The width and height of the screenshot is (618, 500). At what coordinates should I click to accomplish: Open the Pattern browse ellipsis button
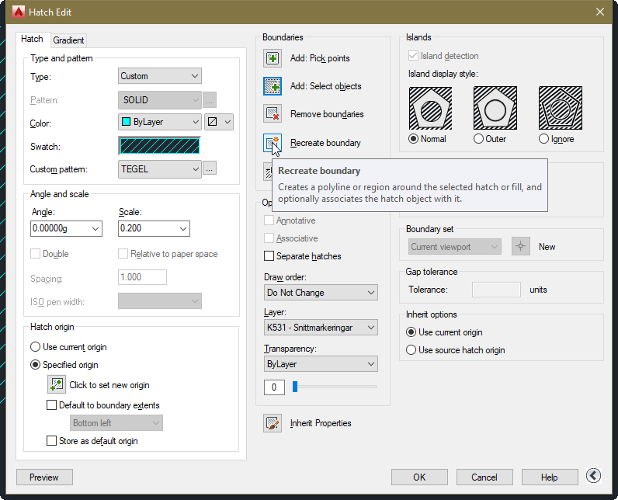[x=210, y=100]
